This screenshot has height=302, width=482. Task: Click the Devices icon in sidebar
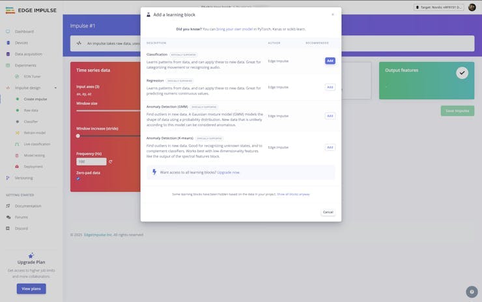[x=8, y=43]
